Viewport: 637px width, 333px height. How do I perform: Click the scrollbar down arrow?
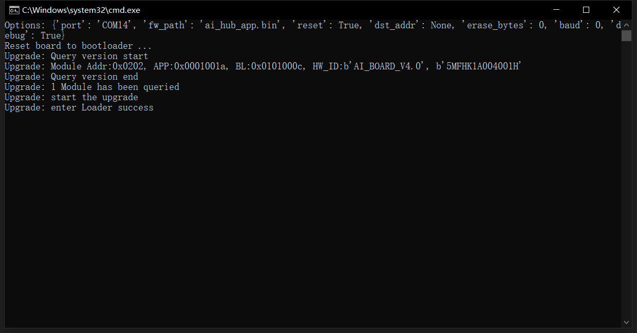tap(626, 322)
